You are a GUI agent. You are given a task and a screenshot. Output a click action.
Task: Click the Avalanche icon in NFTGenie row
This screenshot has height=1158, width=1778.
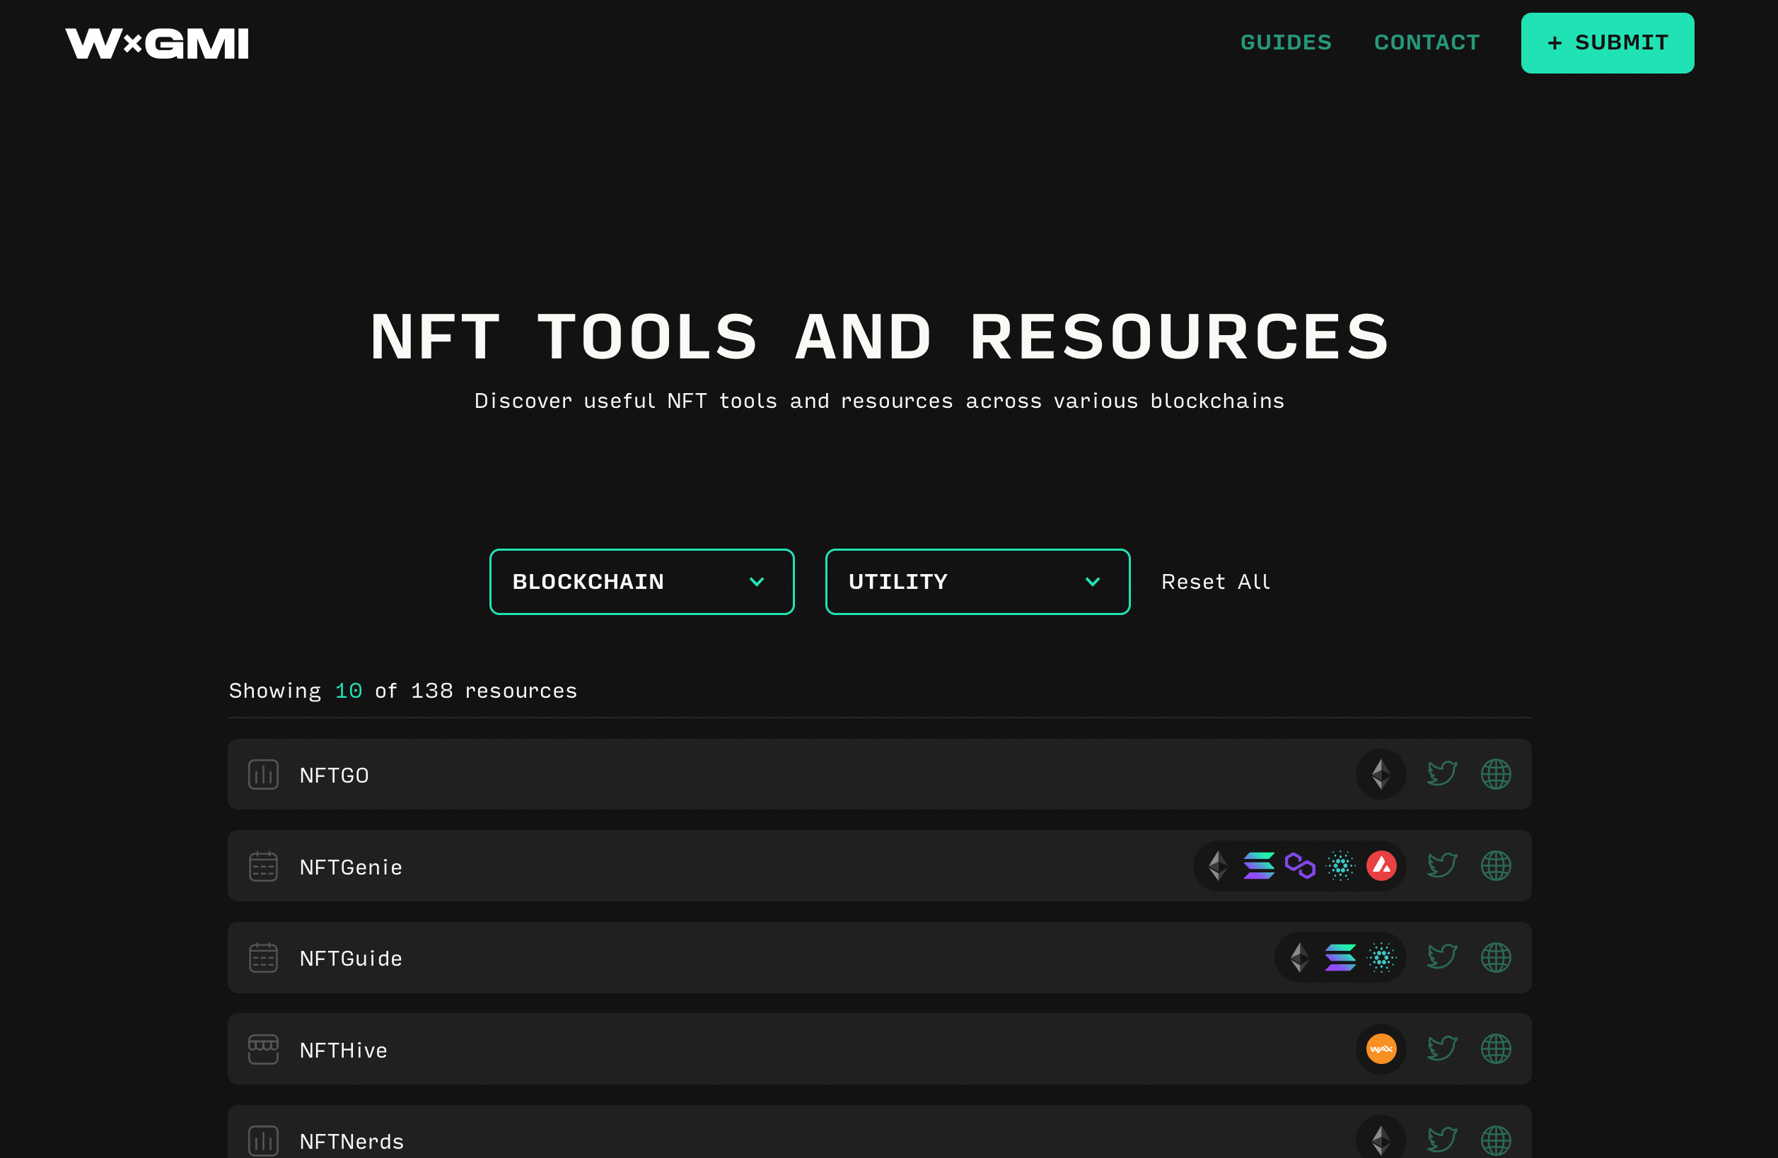coord(1381,866)
